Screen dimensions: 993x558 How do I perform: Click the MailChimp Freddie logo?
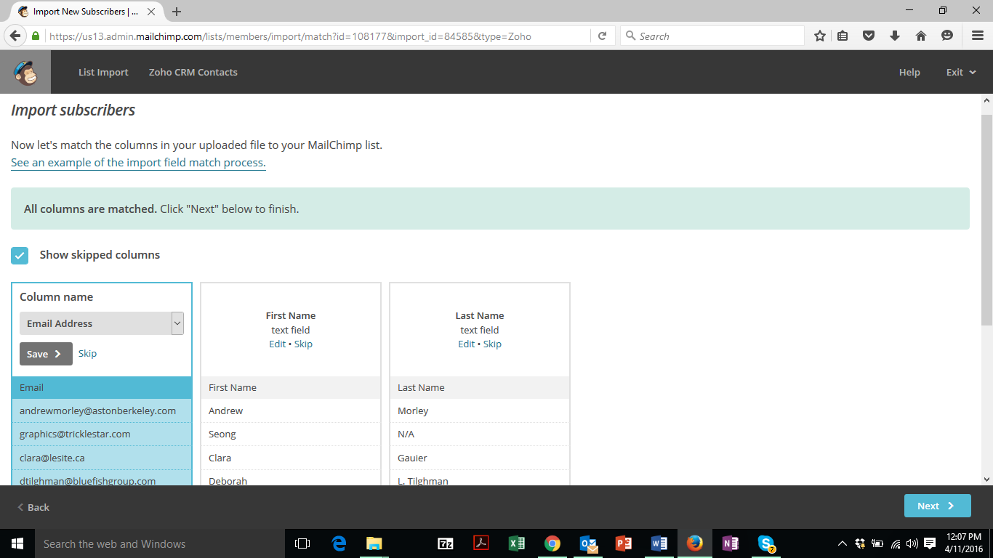click(x=25, y=72)
